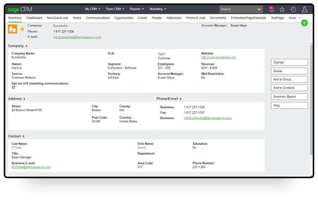Open Business email link in Phone/E-mail section
Screen dimensions: 318x200
[208, 118]
